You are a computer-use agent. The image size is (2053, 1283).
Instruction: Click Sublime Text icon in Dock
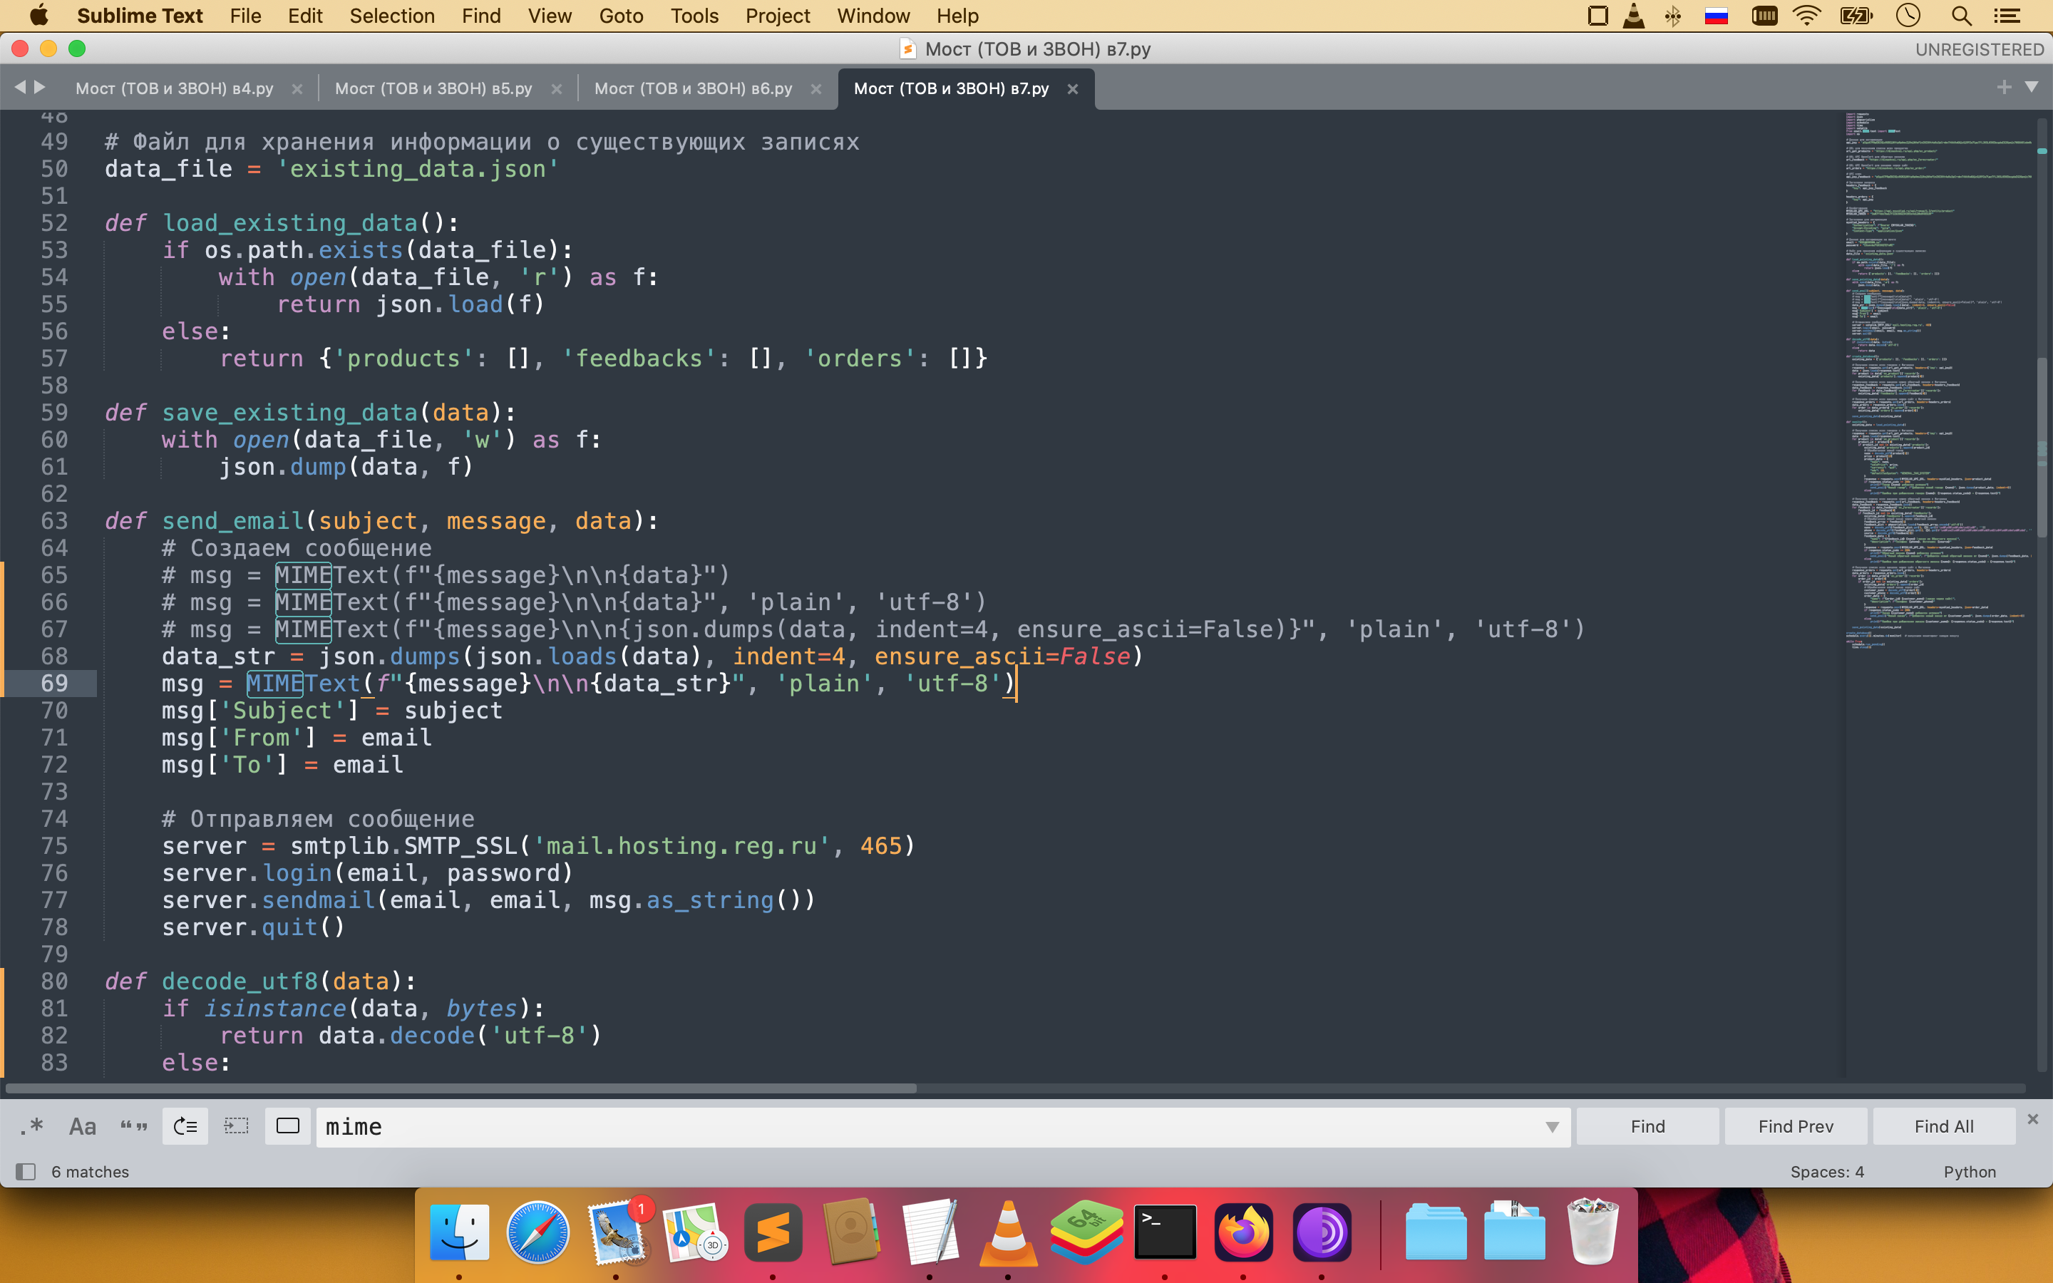tap(773, 1232)
